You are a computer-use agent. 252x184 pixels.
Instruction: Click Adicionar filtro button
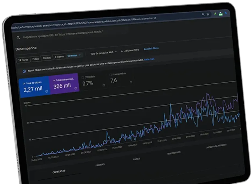point(129,50)
